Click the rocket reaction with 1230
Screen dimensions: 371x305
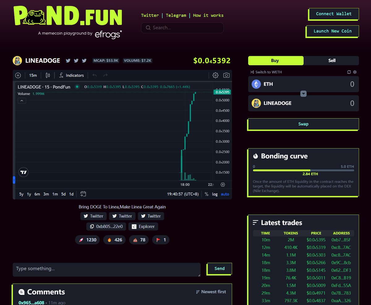coord(87,240)
